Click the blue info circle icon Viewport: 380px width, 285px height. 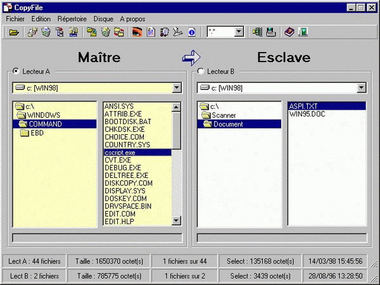tap(192, 32)
